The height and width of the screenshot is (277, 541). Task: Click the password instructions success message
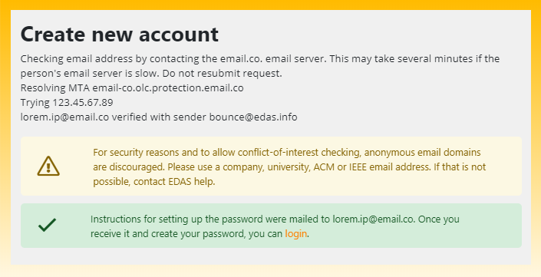275,226
